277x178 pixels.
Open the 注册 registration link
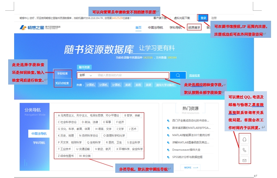point(214,18)
